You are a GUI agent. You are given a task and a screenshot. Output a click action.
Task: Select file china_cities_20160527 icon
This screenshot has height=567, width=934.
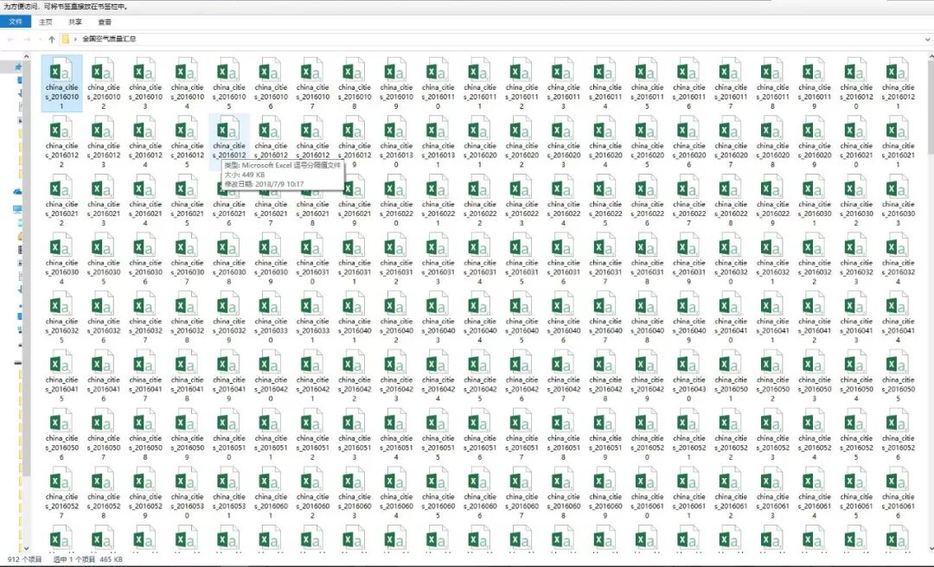61,480
